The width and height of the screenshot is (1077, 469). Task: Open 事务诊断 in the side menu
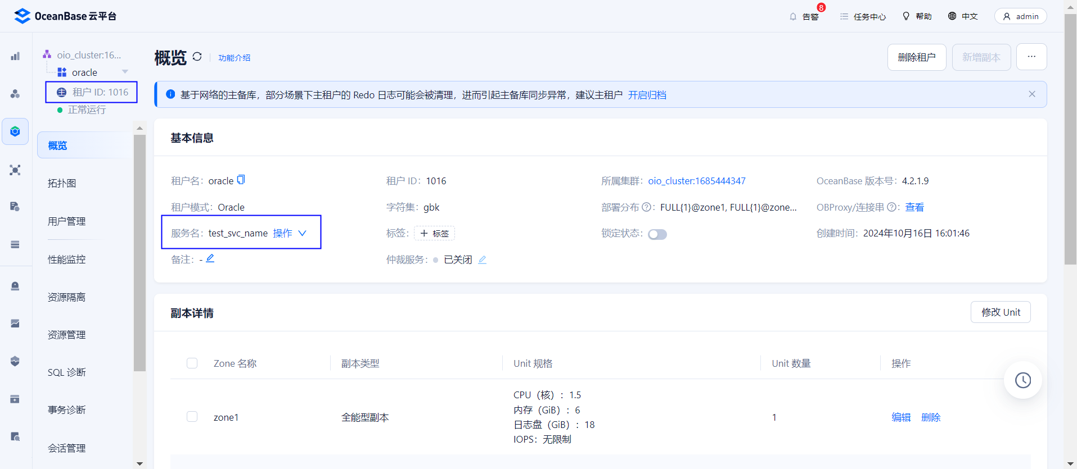tap(66, 410)
